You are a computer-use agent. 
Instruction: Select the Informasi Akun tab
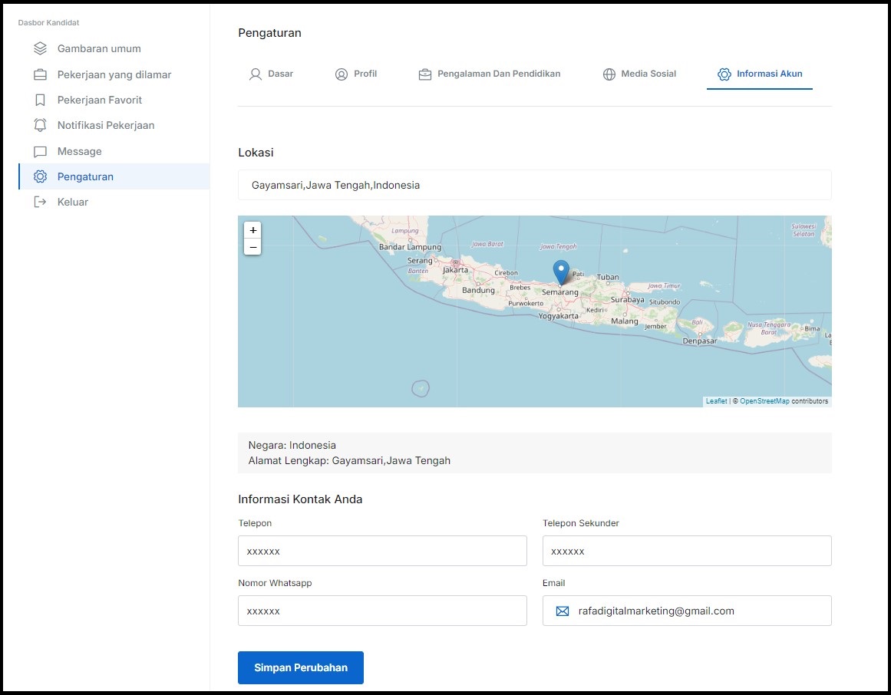[x=760, y=74]
